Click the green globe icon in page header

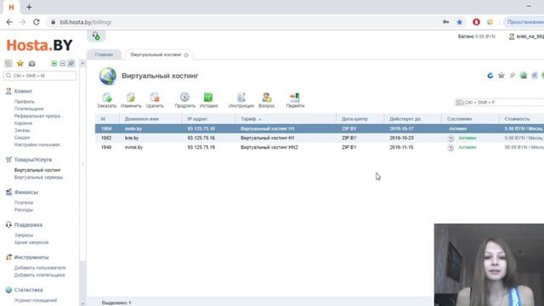coord(524,76)
